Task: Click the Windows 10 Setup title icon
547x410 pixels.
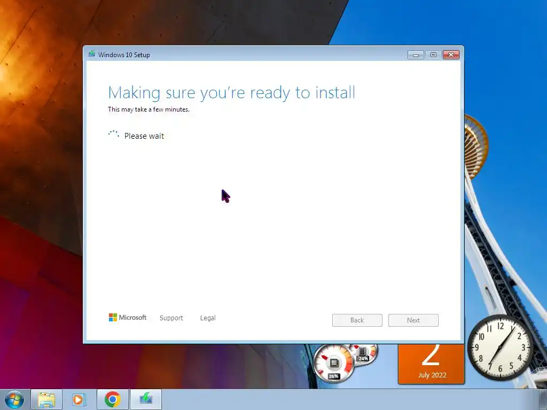Action: click(x=92, y=54)
